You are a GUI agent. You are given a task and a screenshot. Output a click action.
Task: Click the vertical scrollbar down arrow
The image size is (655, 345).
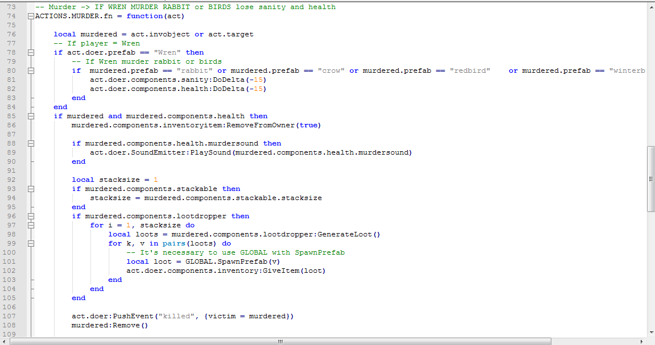point(650,332)
